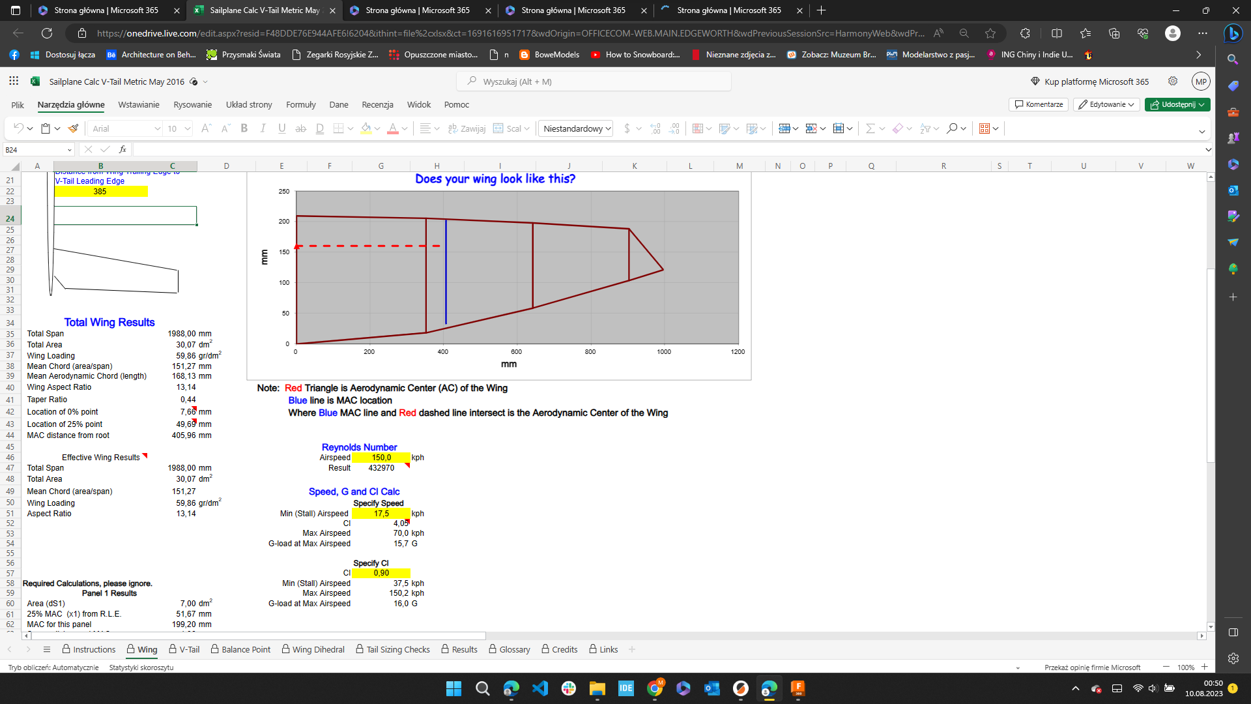Click the Increase font size icon

point(205,128)
